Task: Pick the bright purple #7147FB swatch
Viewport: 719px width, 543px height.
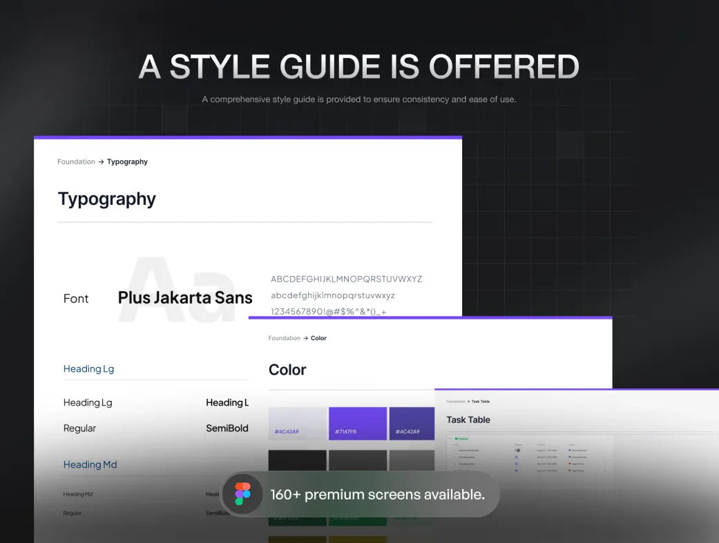Action: pyautogui.click(x=357, y=423)
